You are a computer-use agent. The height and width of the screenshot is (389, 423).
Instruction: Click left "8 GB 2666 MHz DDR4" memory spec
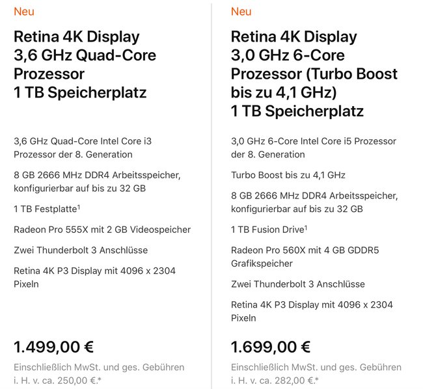[97, 181]
